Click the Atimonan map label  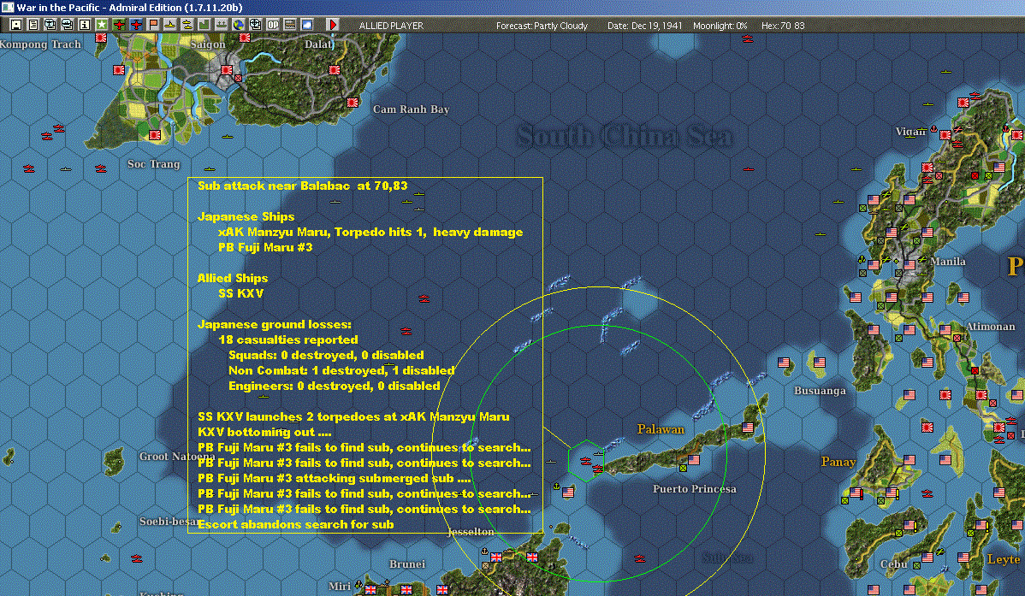(991, 326)
